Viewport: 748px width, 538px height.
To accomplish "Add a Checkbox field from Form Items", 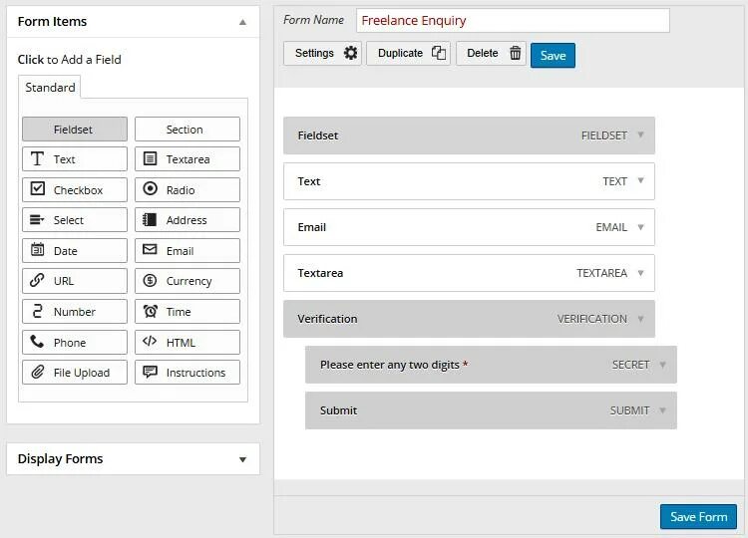I will point(75,189).
